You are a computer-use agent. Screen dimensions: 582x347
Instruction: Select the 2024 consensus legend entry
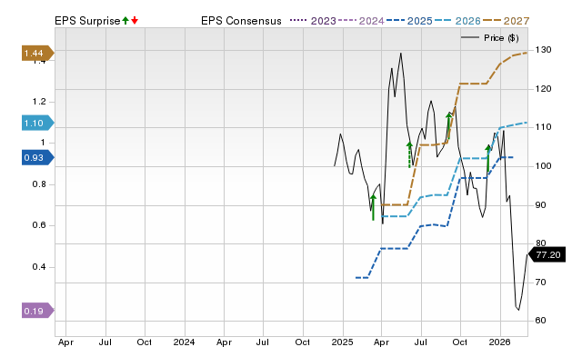(x=361, y=21)
